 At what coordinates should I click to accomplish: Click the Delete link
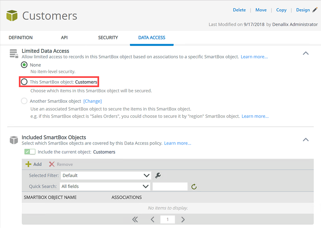click(x=239, y=10)
